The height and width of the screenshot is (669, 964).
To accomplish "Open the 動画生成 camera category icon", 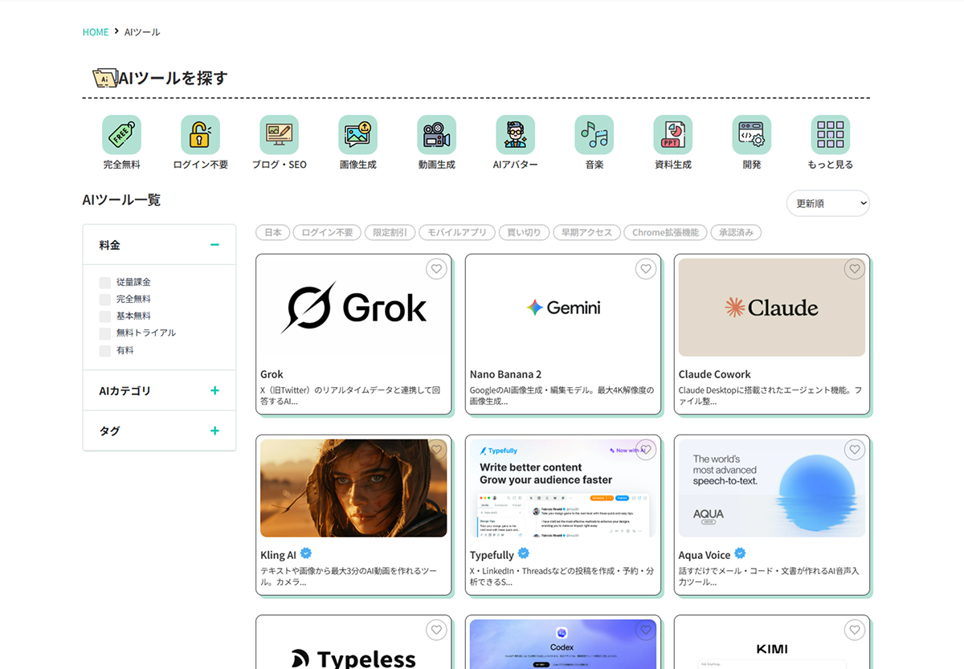I will (x=436, y=135).
